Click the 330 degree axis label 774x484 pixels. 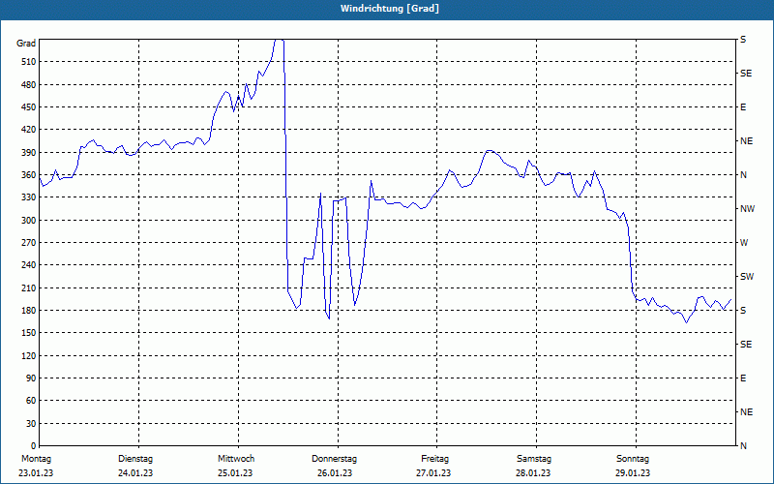(x=30, y=197)
